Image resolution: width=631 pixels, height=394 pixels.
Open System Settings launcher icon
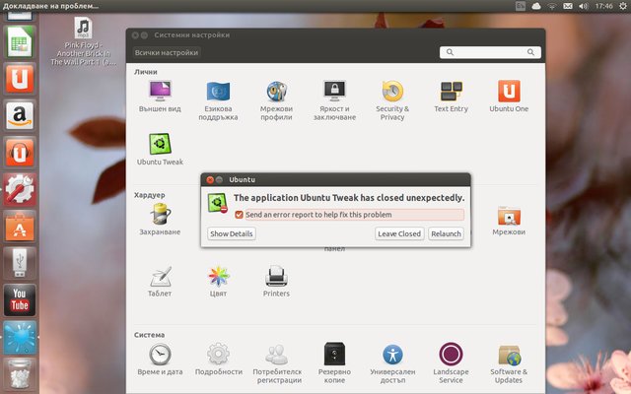(20, 189)
